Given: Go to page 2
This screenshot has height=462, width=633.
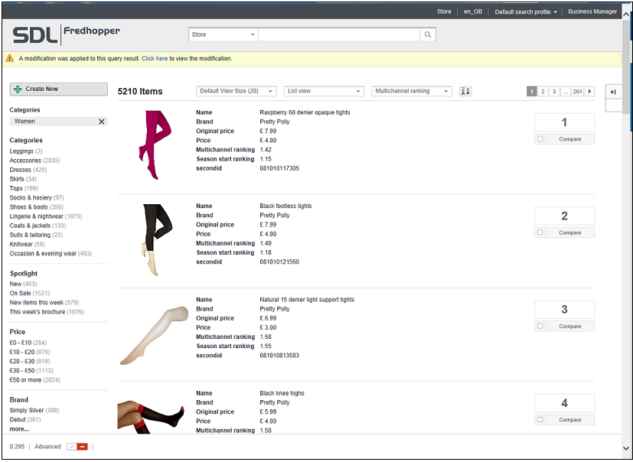Looking at the screenshot, I should (543, 91).
